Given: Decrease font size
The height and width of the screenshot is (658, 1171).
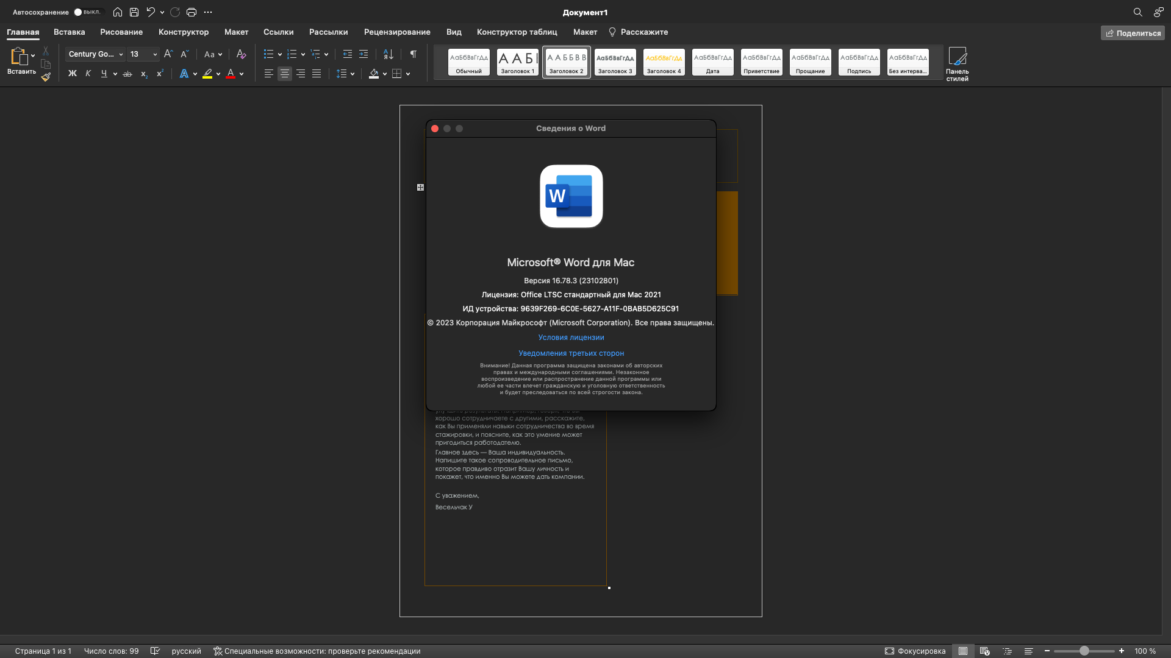Looking at the screenshot, I should (184, 54).
